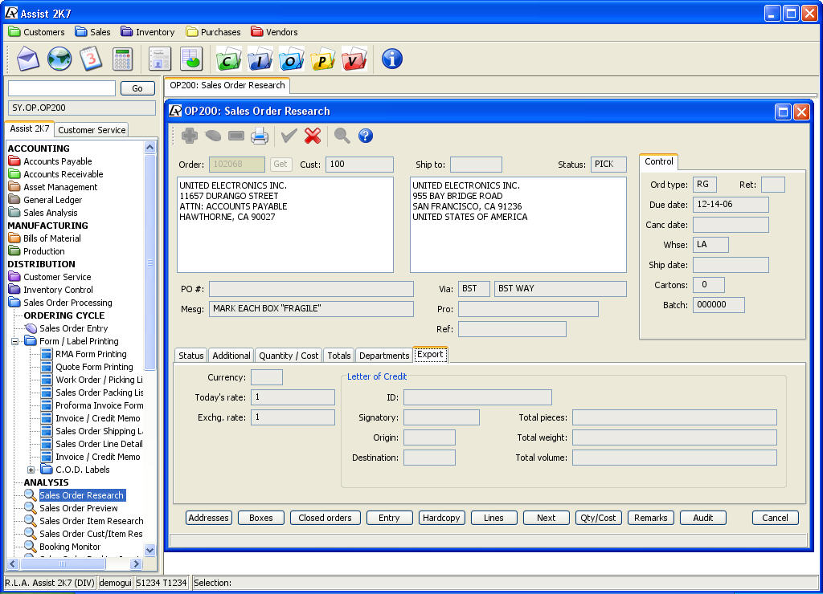Expand the C.O.D. Labels tree node
This screenshot has height=594, width=823.
(31, 470)
